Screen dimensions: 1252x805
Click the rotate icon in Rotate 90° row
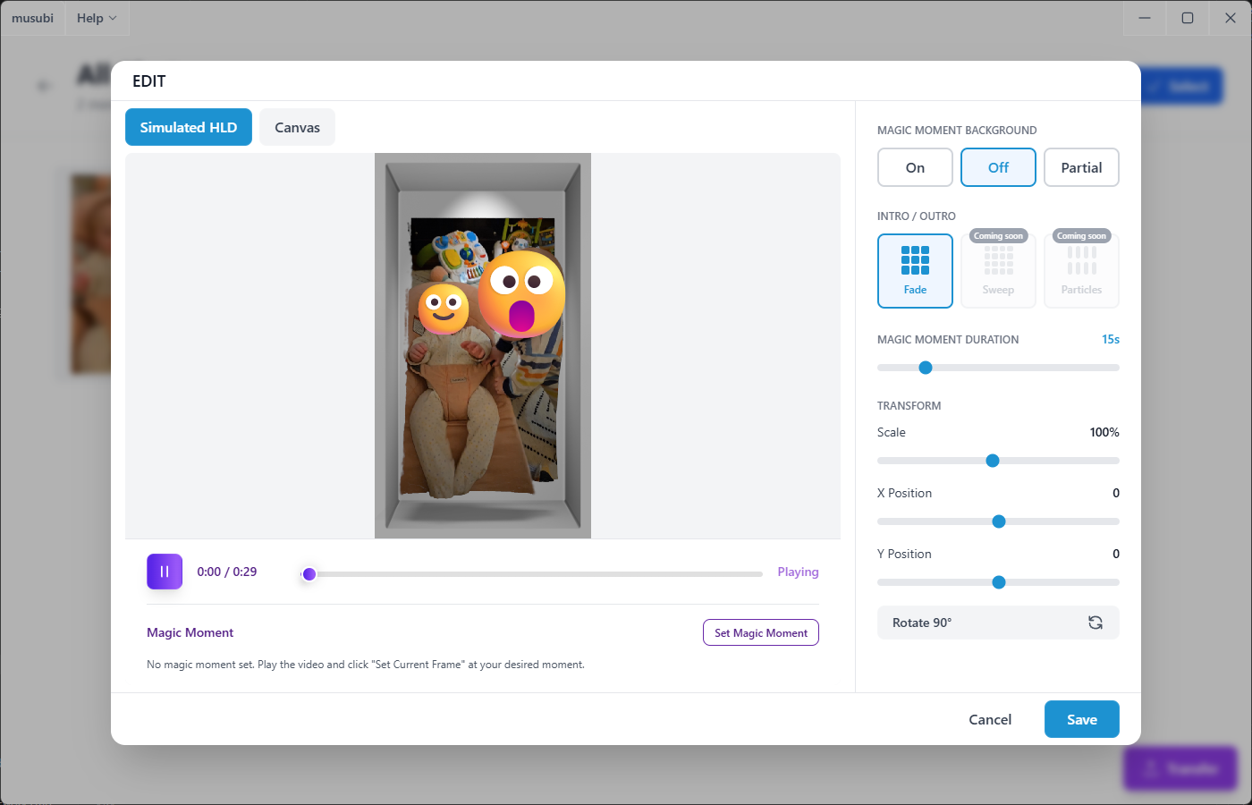(x=1095, y=623)
